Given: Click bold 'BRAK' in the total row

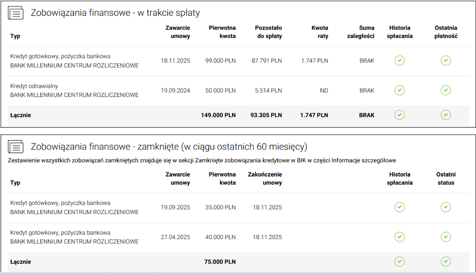Looking at the screenshot, I should pos(367,115).
